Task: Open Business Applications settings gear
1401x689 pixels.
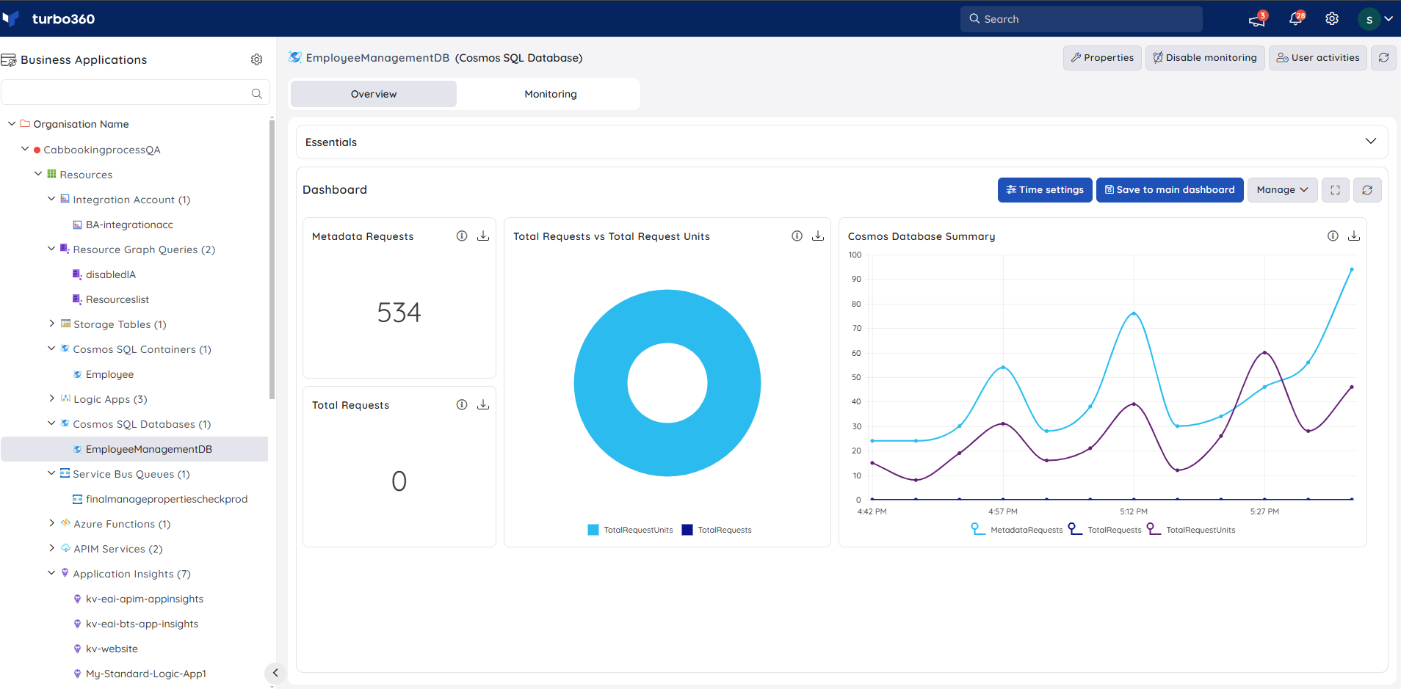Action: (x=256, y=59)
